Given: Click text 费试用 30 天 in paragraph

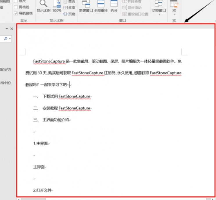Looking at the screenshot, I should click(36, 73).
